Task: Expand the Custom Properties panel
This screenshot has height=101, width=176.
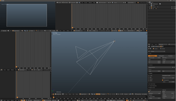Action: (153, 86)
